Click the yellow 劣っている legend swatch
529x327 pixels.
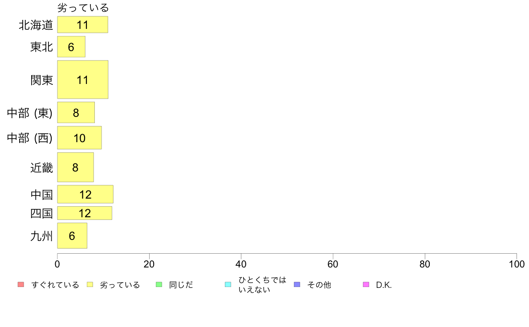(x=90, y=284)
